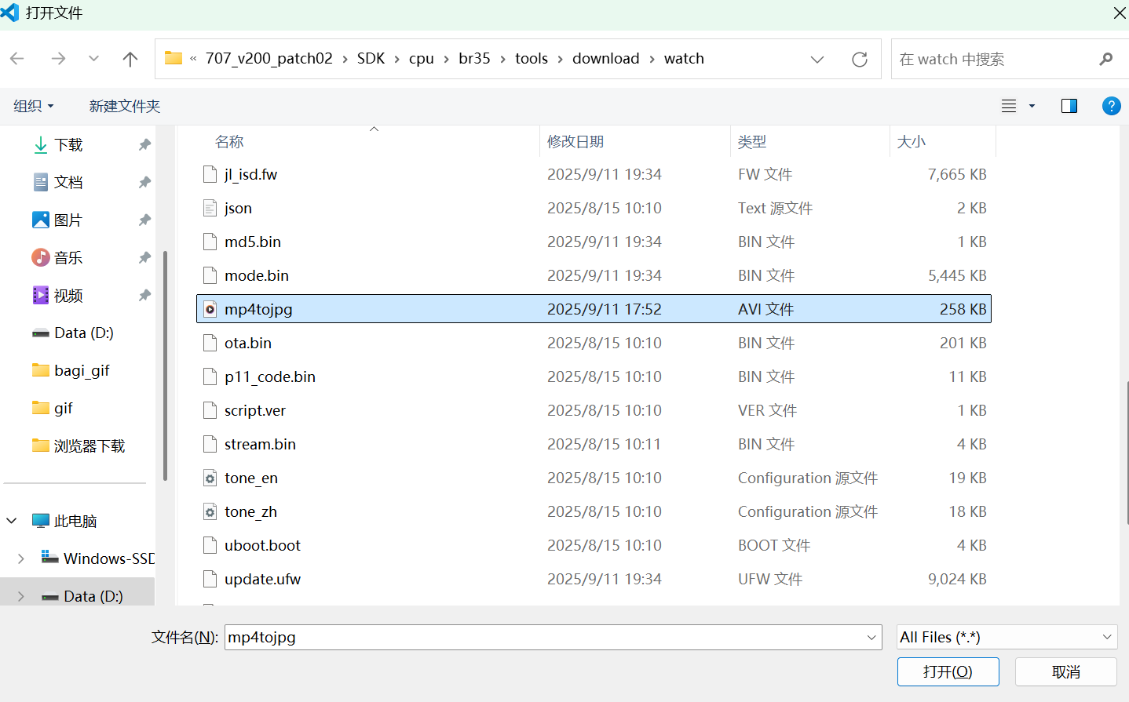Click the 文件名 input field

click(x=553, y=637)
